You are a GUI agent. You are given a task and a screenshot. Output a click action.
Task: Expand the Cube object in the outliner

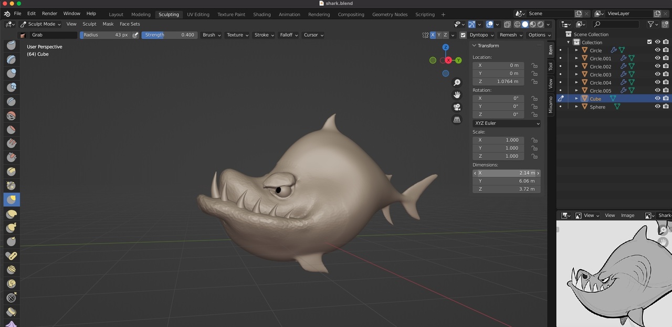tap(576, 98)
